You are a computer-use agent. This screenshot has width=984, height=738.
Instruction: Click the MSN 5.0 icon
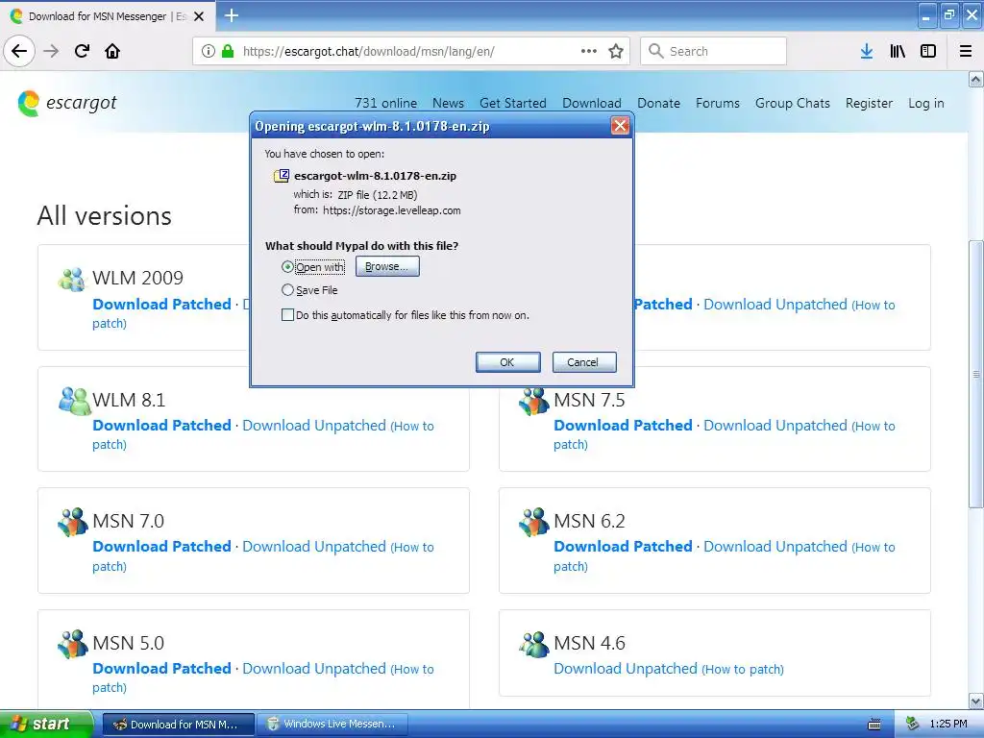pyautogui.click(x=73, y=644)
